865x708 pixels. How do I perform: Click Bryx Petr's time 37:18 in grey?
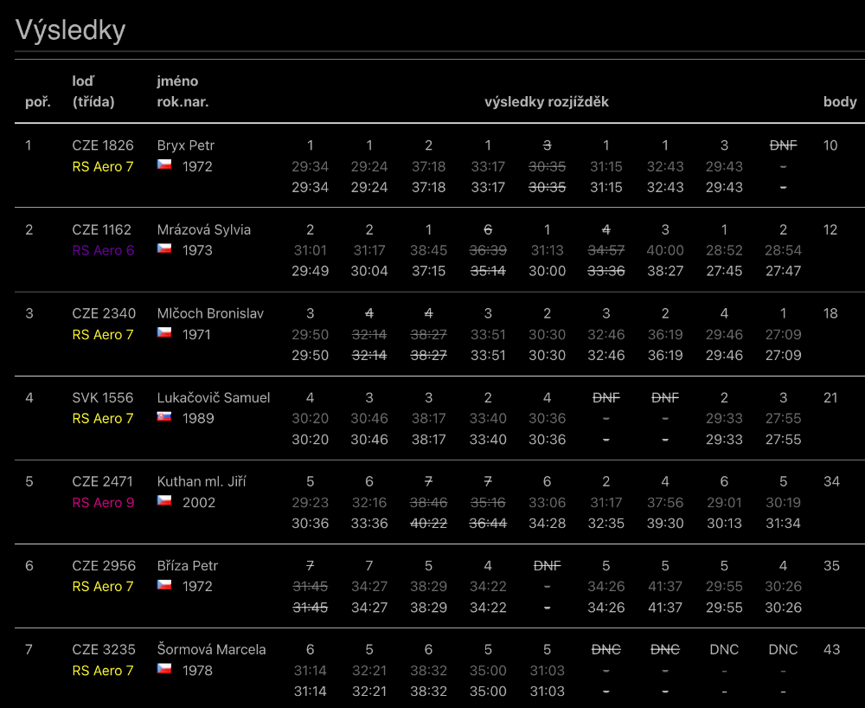(429, 167)
